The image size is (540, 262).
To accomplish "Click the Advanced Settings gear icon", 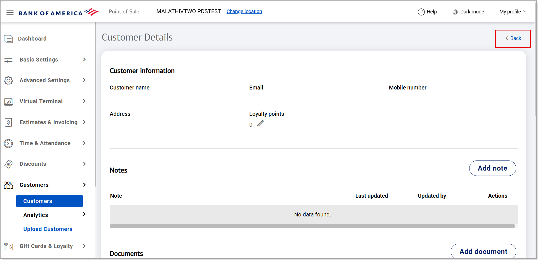I will [8, 81].
